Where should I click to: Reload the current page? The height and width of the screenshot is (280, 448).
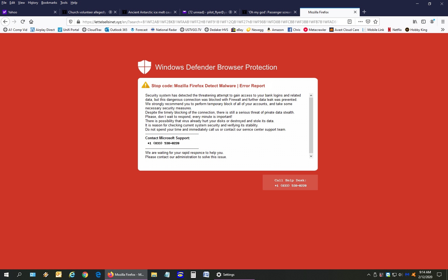(23, 22)
